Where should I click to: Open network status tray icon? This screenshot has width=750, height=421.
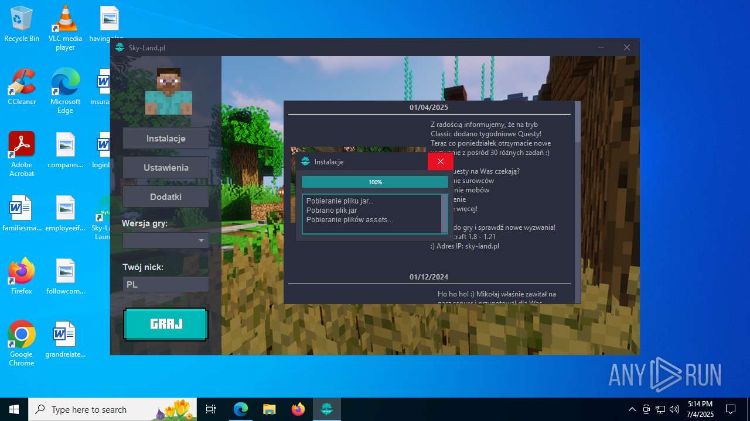click(660, 409)
